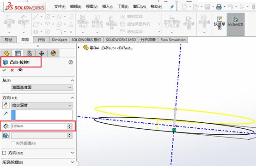Enable the 方向 2 checkbox
The image size is (256, 166).
click(x=4, y=153)
